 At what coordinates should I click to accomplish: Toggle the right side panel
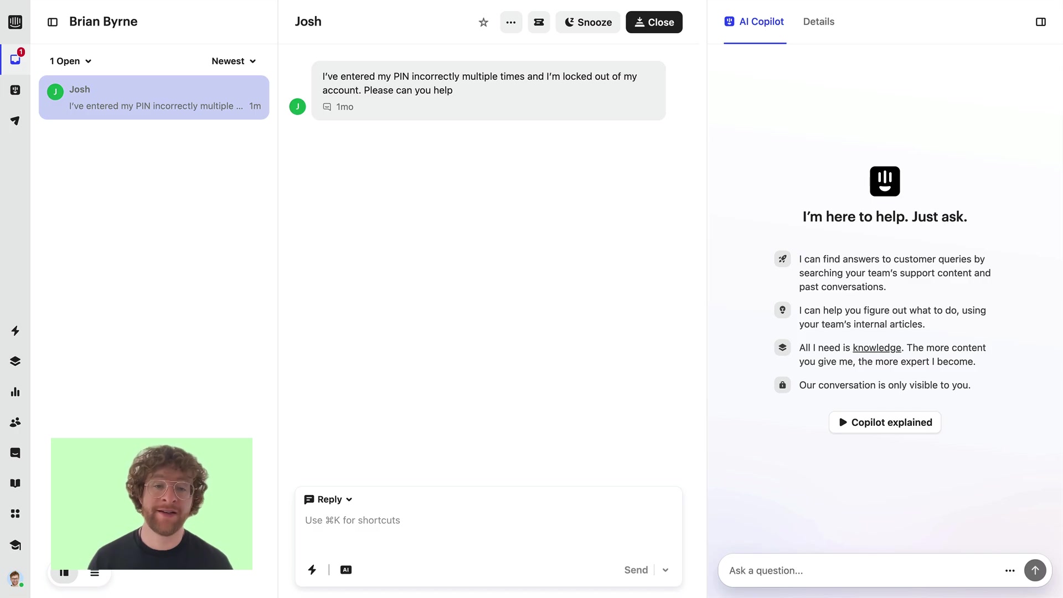[x=1040, y=22]
